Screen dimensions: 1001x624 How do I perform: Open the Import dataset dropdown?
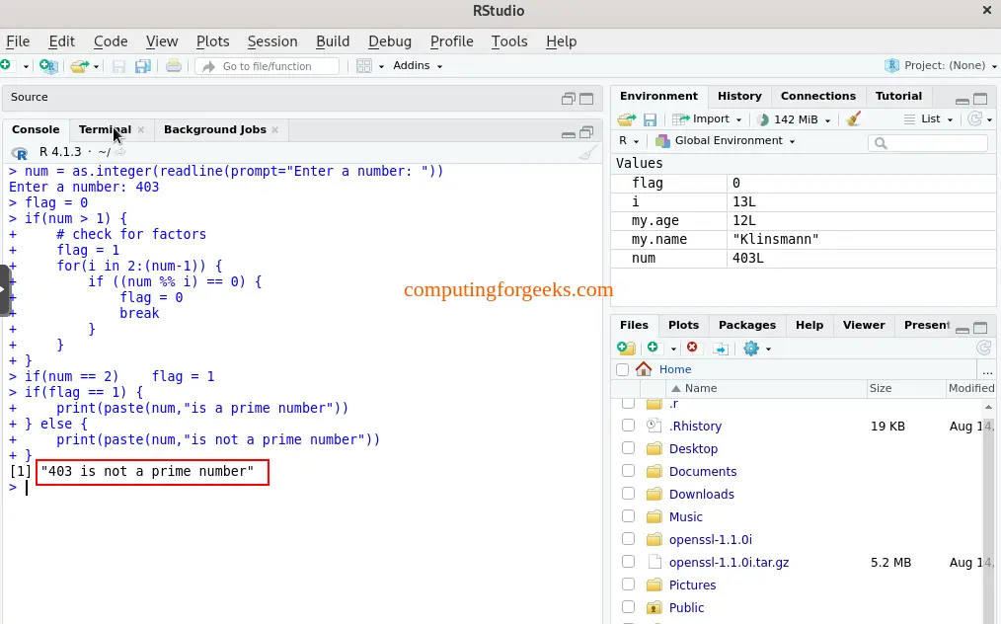708,118
